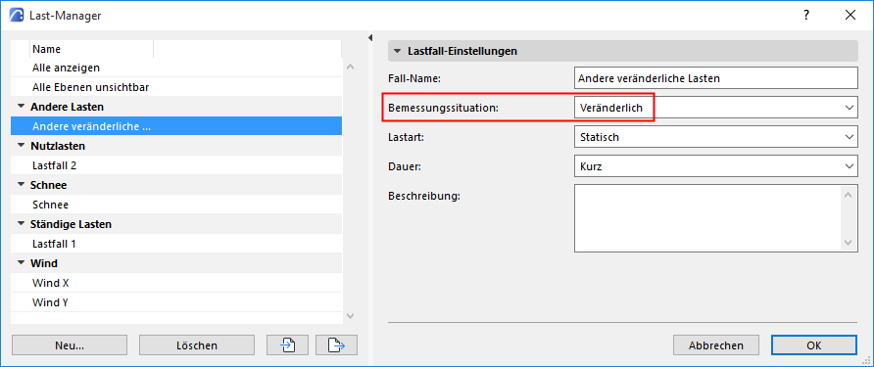Click the import load cases icon
874x367 pixels.
pos(288,345)
